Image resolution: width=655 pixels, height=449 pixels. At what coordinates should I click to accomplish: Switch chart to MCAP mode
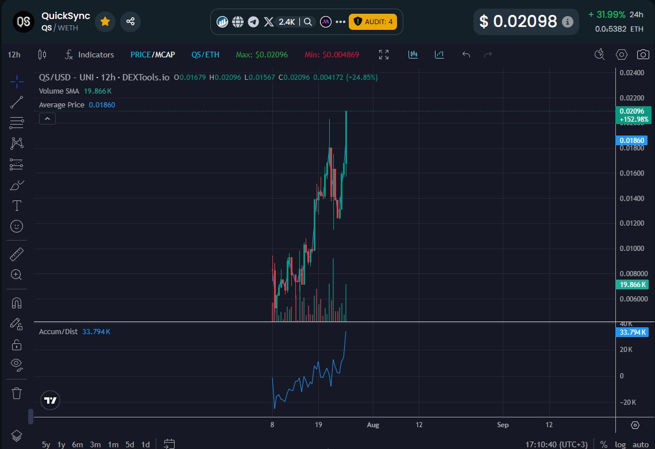[165, 55]
